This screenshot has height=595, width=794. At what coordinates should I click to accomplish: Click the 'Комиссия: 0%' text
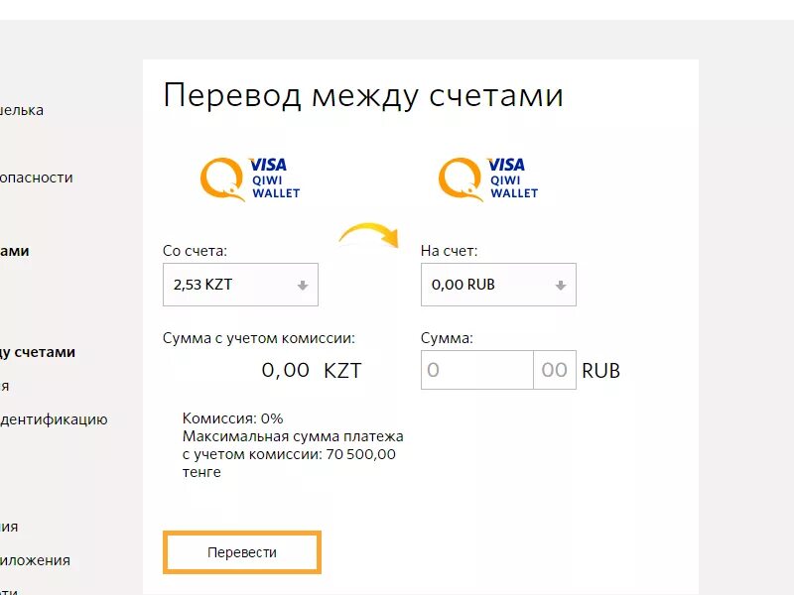(x=232, y=418)
